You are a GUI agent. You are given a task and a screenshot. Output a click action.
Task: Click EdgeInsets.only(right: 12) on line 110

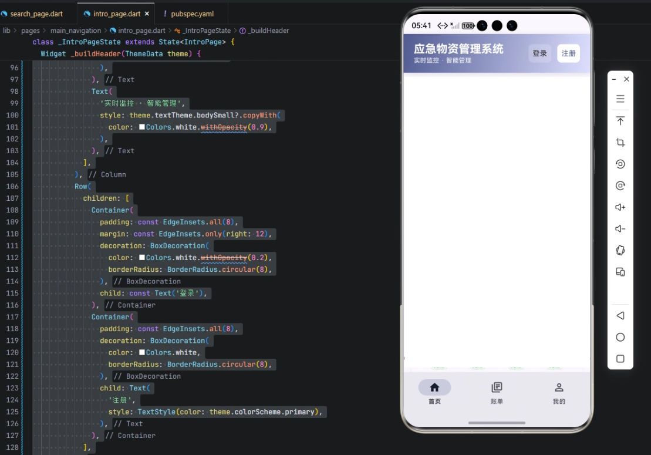[213, 234]
